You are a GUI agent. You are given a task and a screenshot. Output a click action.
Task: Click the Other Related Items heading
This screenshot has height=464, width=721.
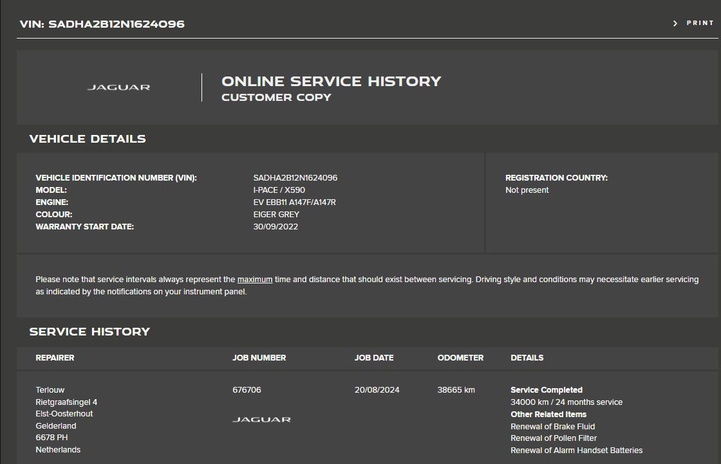(548, 414)
